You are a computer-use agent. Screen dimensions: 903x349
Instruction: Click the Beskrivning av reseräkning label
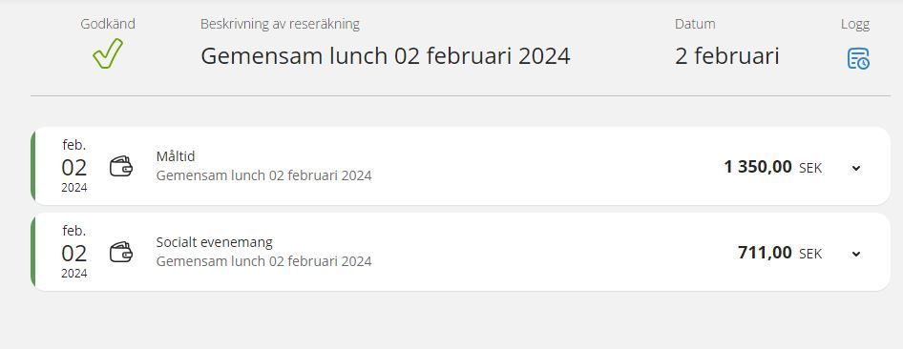click(x=280, y=24)
